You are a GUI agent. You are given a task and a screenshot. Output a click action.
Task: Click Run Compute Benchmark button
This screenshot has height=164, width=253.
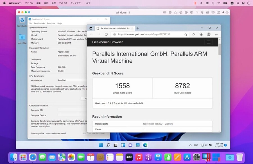pyautogui.click(x=94, y=133)
